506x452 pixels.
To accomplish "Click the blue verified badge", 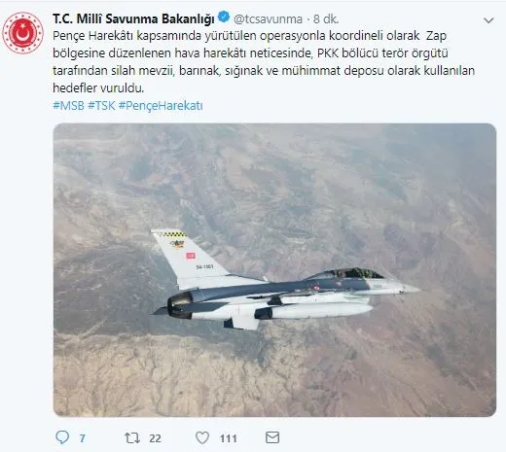I will tap(224, 17).
